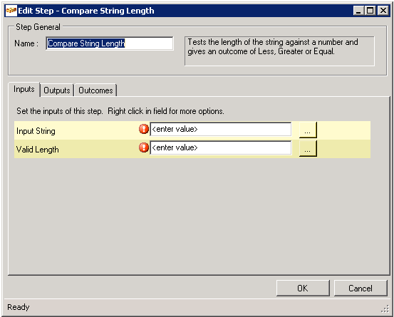Click into the step Name text field
The width and height of the screenshot is (394, 317).
[x=110, y=43]
